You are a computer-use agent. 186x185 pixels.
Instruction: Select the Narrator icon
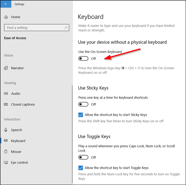(6, 68)
